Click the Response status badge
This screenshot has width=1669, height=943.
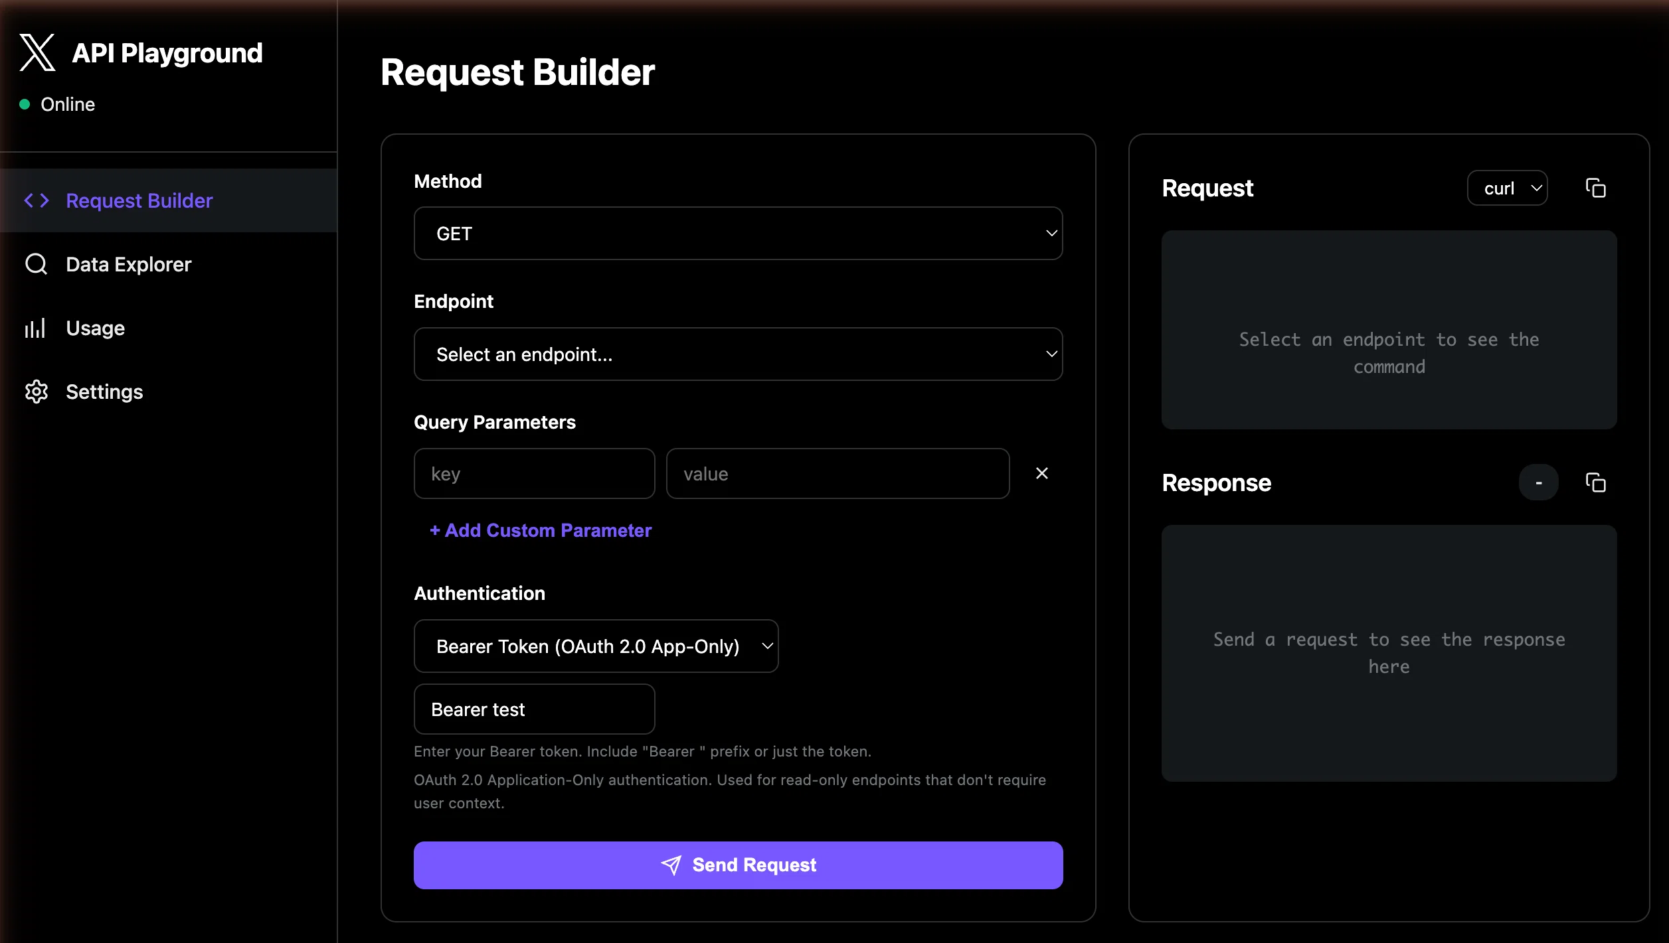click(x=1538, y=482)
